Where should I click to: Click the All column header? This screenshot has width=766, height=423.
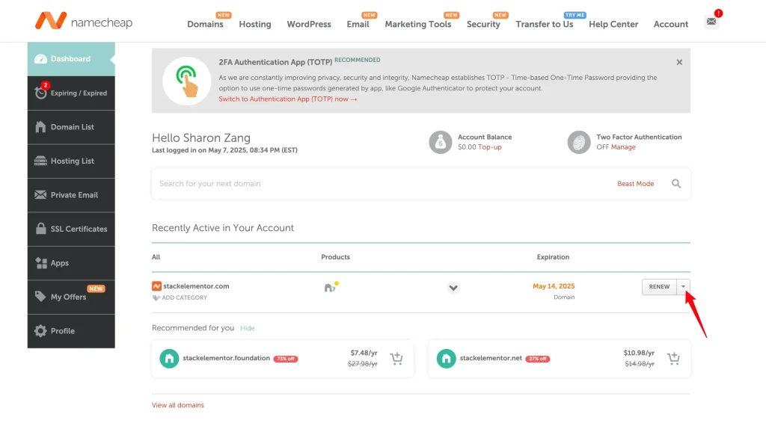156,257
